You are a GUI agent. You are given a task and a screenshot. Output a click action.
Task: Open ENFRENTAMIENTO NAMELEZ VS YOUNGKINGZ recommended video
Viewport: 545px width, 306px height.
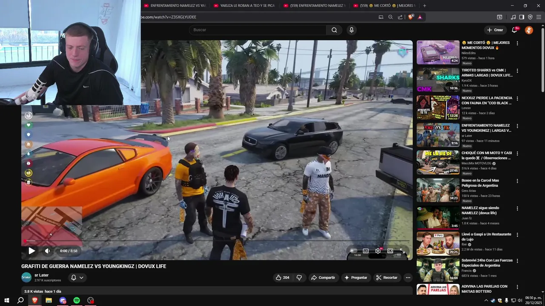pyautogui.click(x=486, y=128)
